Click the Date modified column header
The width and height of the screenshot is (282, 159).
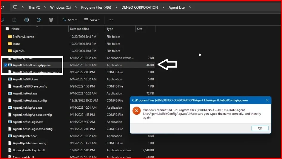pyautogui.click(x=79, y=29)
